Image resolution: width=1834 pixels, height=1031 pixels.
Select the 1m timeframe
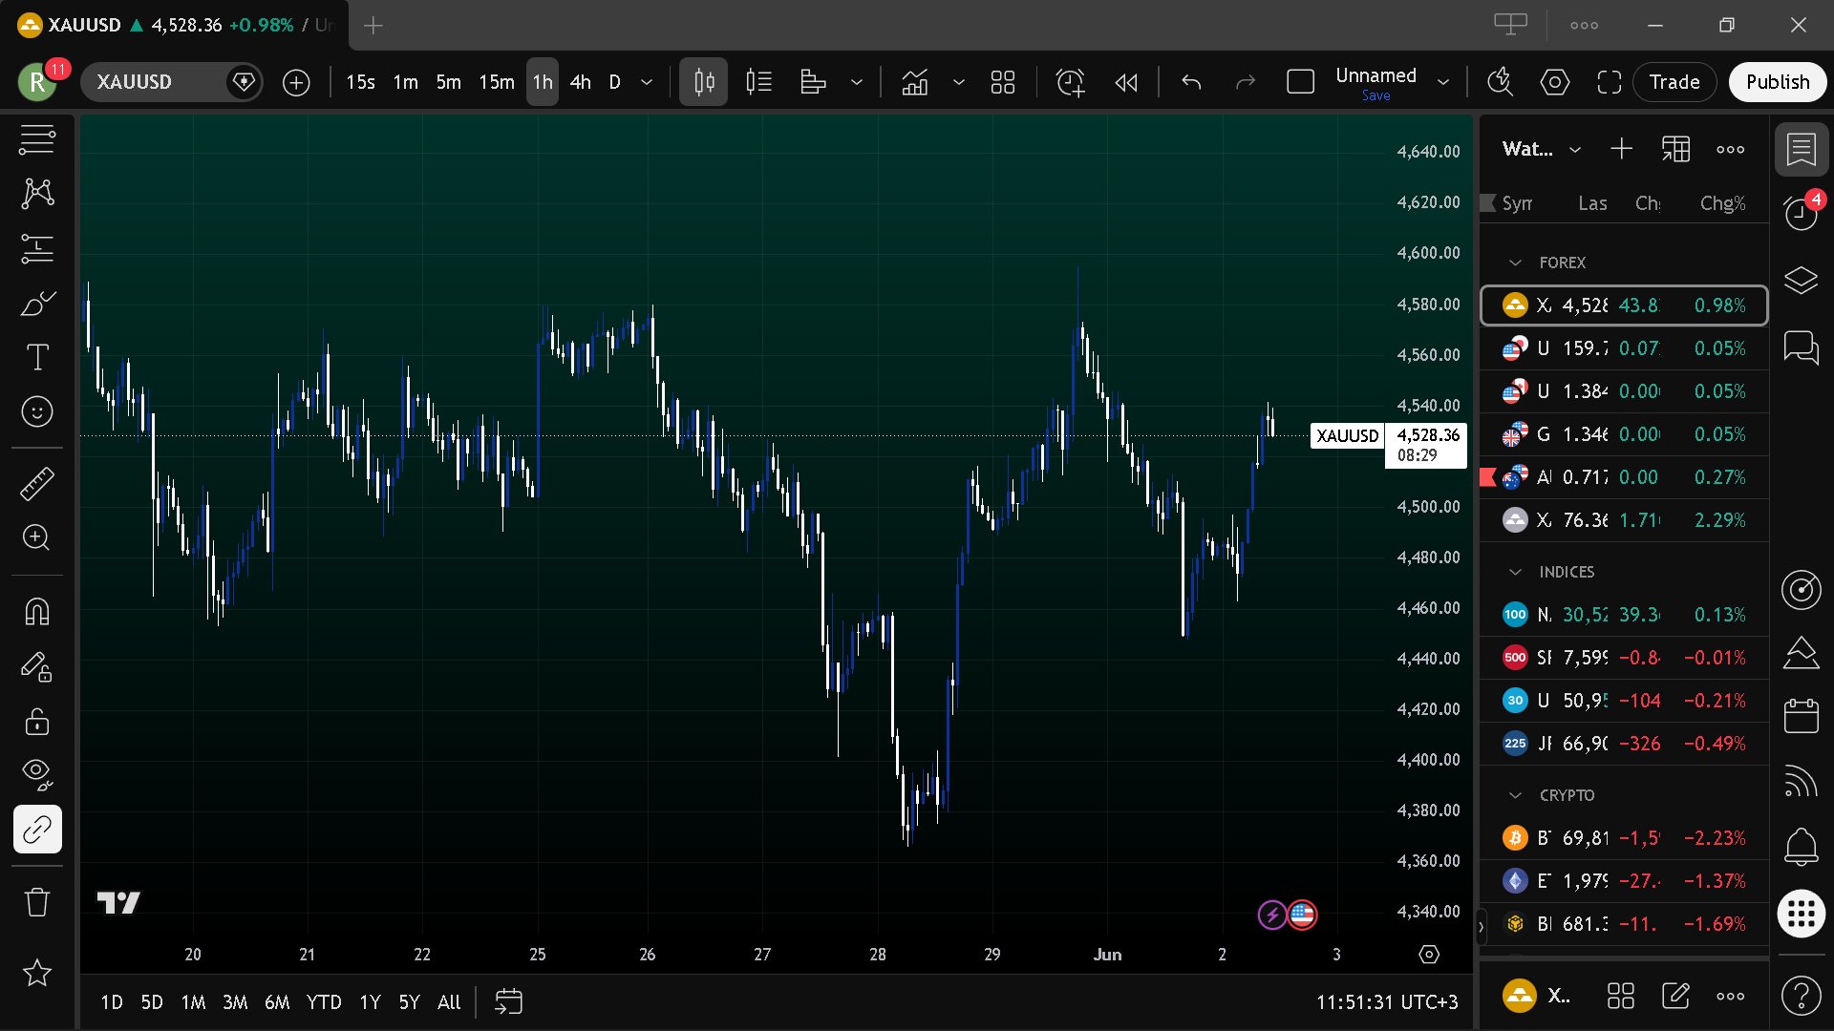[406, 82]
